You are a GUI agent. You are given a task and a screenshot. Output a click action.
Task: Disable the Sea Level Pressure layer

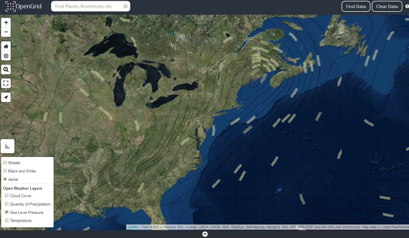[7, 212]
